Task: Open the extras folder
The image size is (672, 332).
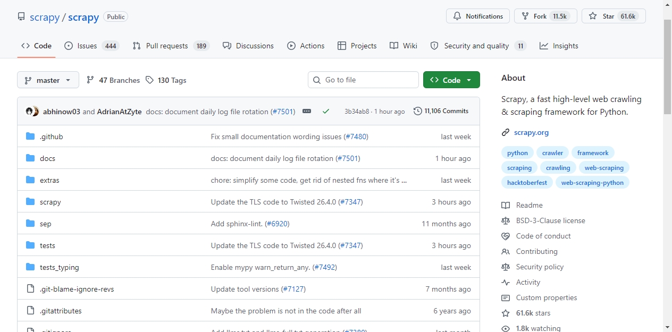Action: tap(49, 180)
